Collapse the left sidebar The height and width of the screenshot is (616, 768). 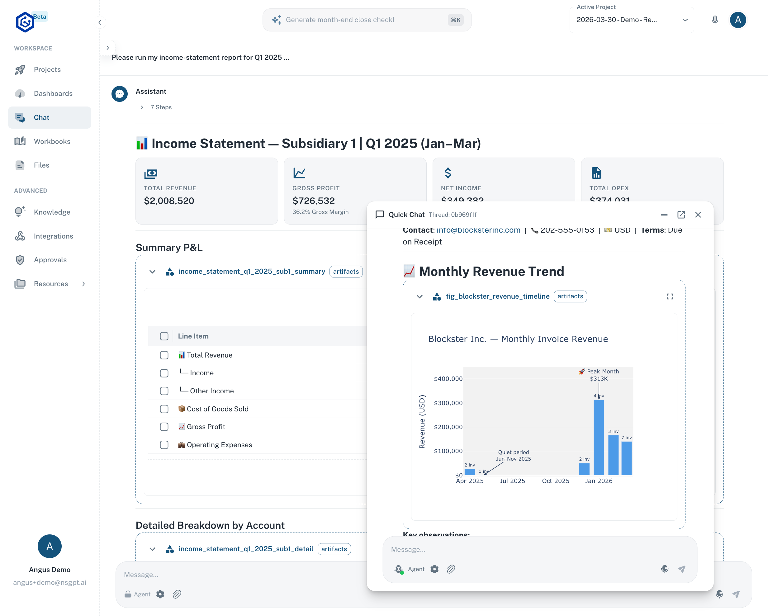tap(100, 22)
